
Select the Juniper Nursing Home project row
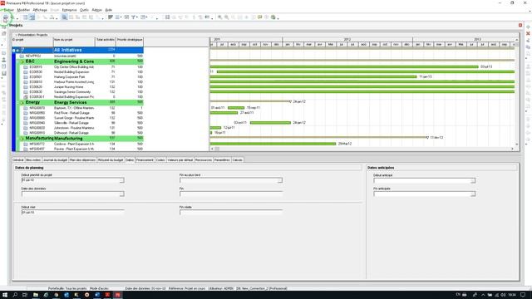pyautogui.click(x=77, y=86)
